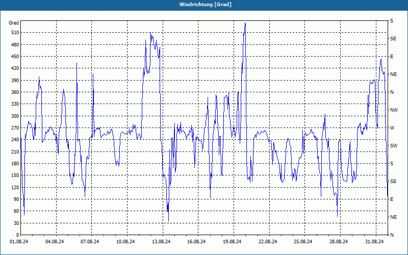Click the date label 31.08.24

click(x=374, y=242)
